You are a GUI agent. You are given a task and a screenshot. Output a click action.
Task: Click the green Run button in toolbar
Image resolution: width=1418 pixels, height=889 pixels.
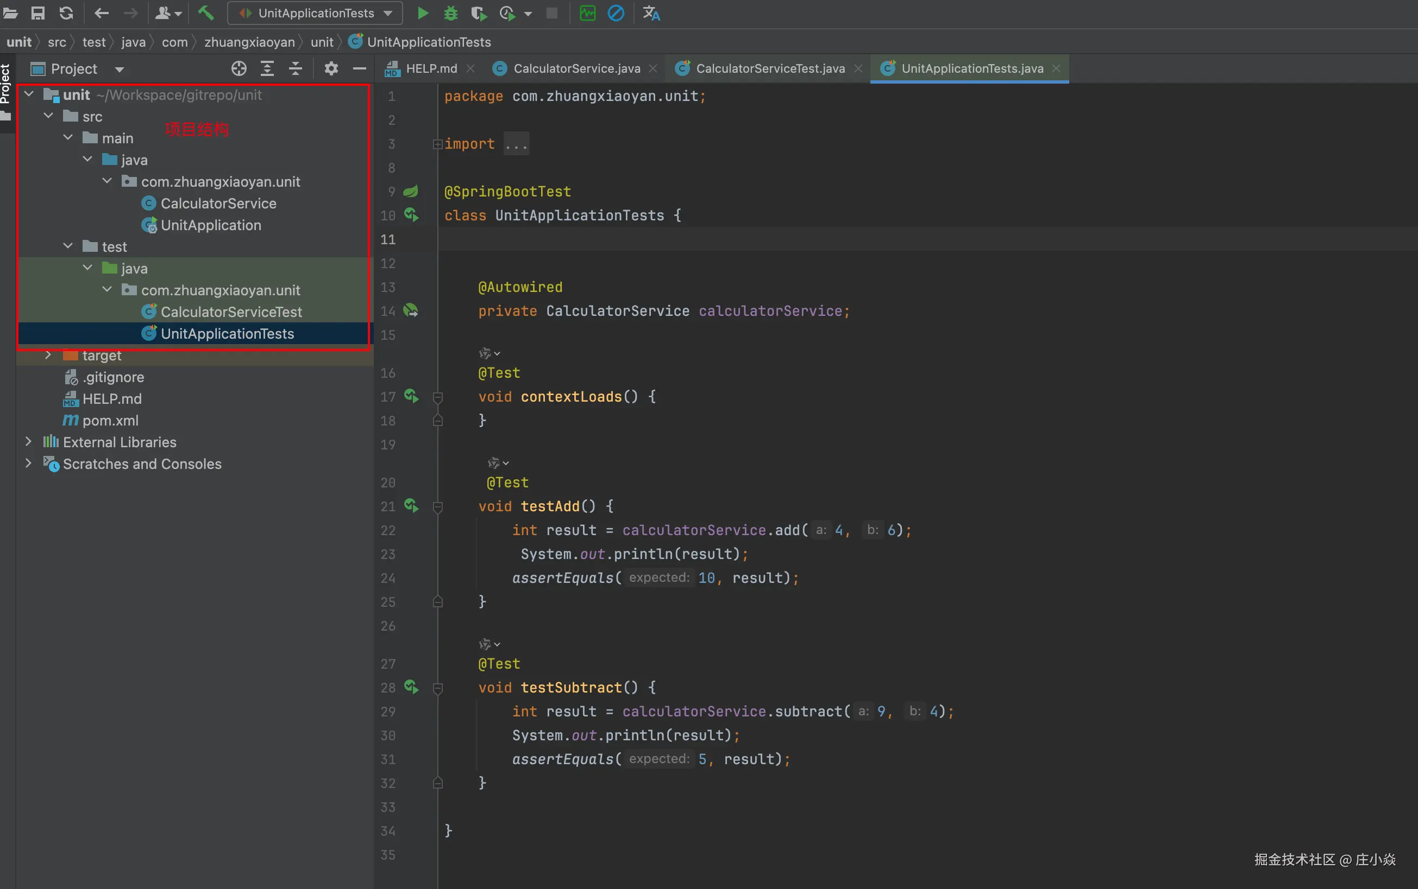pyautogui.click(x=423, y=13)
